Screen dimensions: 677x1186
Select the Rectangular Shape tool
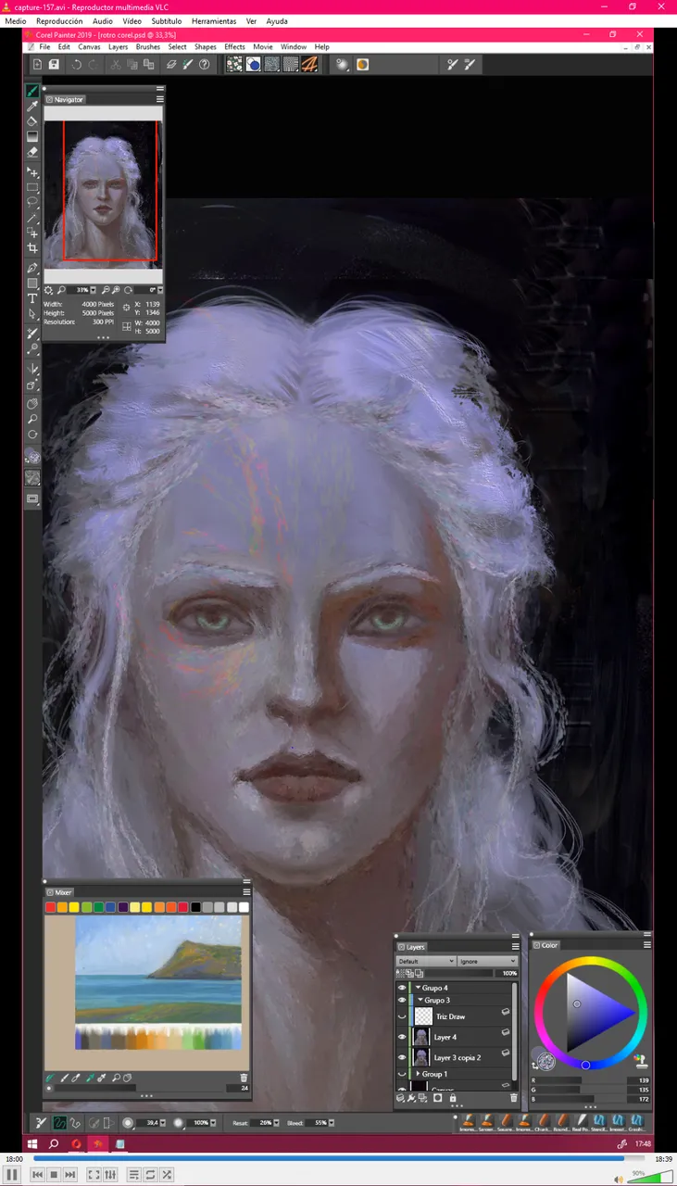click(x=32, y=284)
